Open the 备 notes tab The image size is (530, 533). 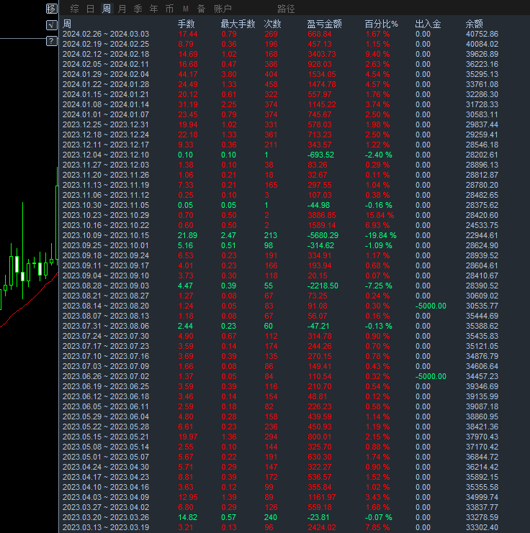[201, 9]
